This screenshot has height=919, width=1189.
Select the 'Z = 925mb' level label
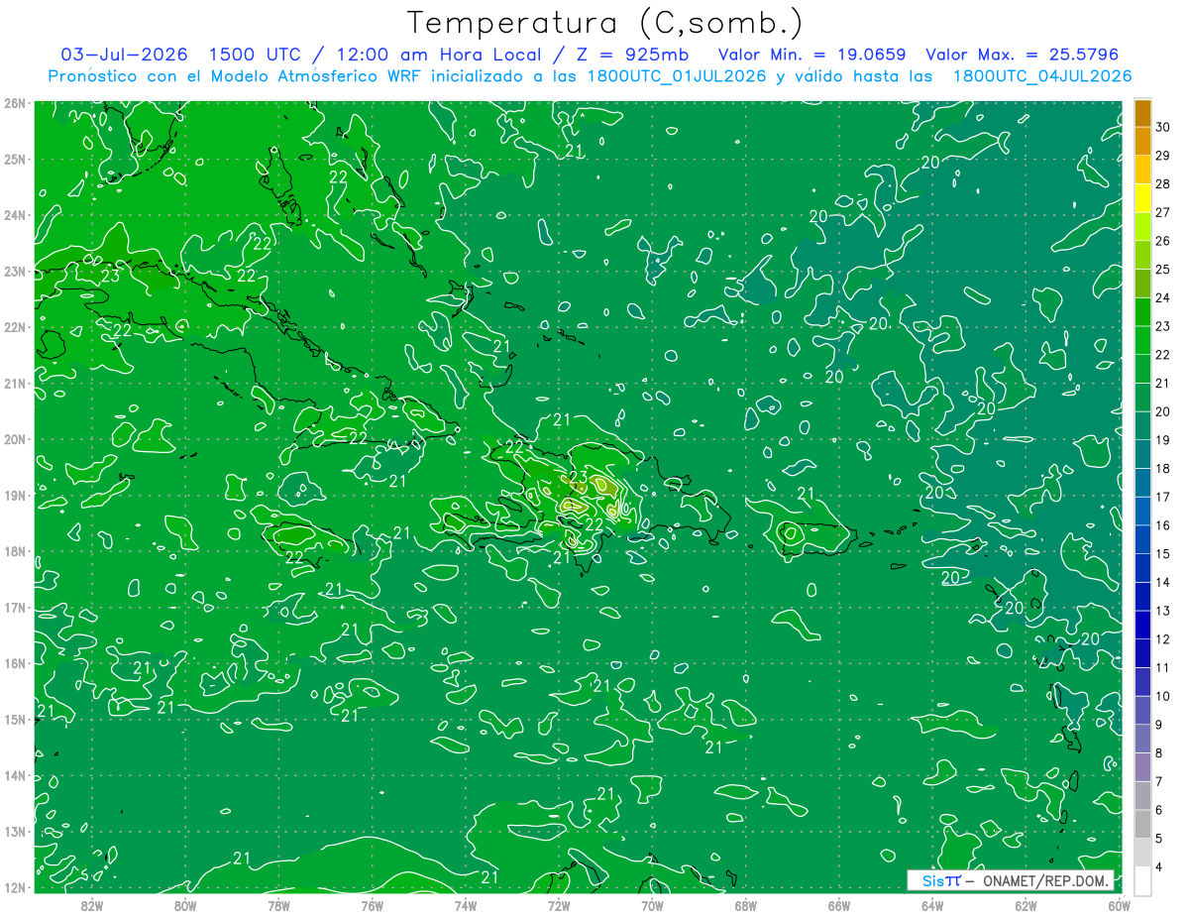pyautogui.click(x=631, y=55)
